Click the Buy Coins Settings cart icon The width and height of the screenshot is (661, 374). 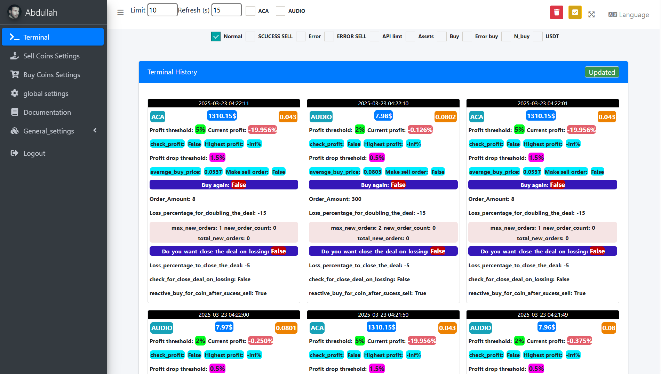pyautogui.click(x=14, y=74)
